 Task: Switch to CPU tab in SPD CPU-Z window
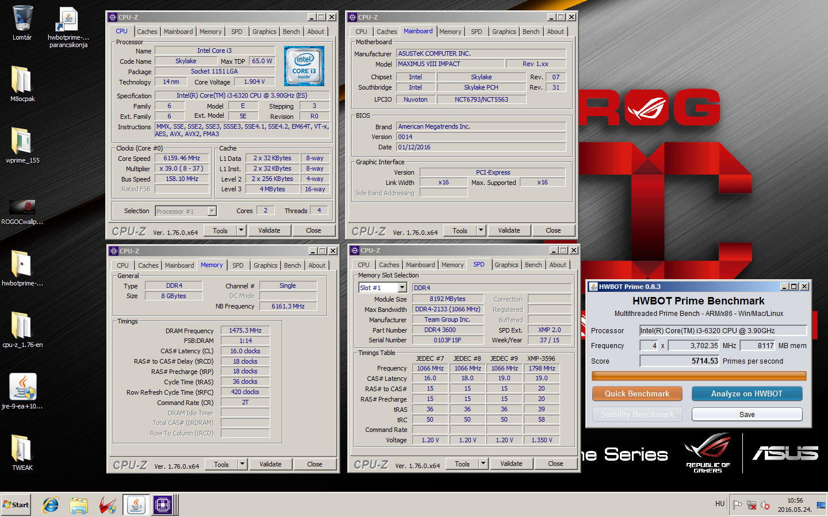(x=364, y=265)
